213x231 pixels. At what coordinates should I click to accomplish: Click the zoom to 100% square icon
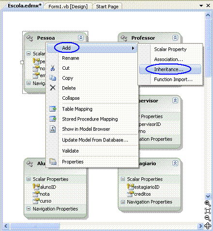tap(208, 211)
